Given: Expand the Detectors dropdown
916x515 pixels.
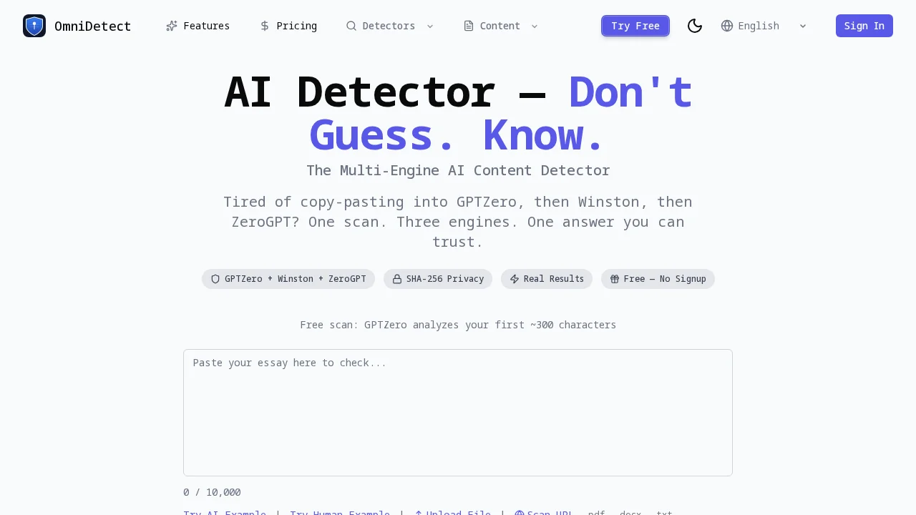Looking at the screenshot, I should 429,26.
